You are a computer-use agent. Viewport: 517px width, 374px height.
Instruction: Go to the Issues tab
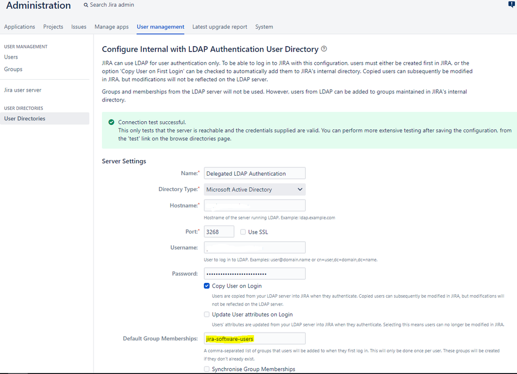click(x=79, y=27)
